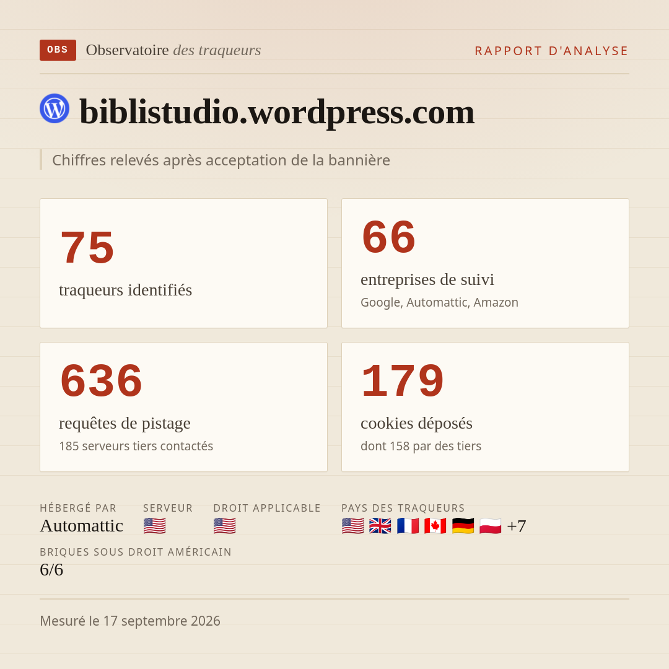This screenshot has height=669, width=669.
Task: Click the number 179 for cookies
Action: point(403,380)
